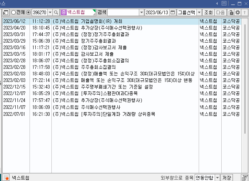
Task: Click the vertical scrollbar of news list
Action: (x=245, y=79)
